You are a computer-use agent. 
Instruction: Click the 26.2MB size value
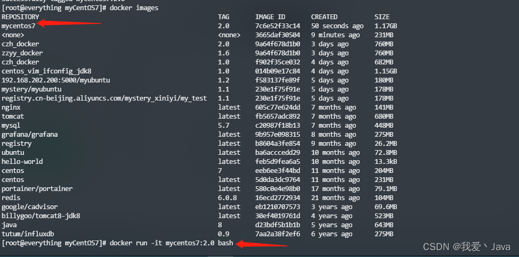click(386, 143)
